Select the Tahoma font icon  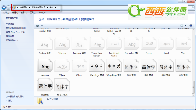pyautogui.click(x=62, y=43)
